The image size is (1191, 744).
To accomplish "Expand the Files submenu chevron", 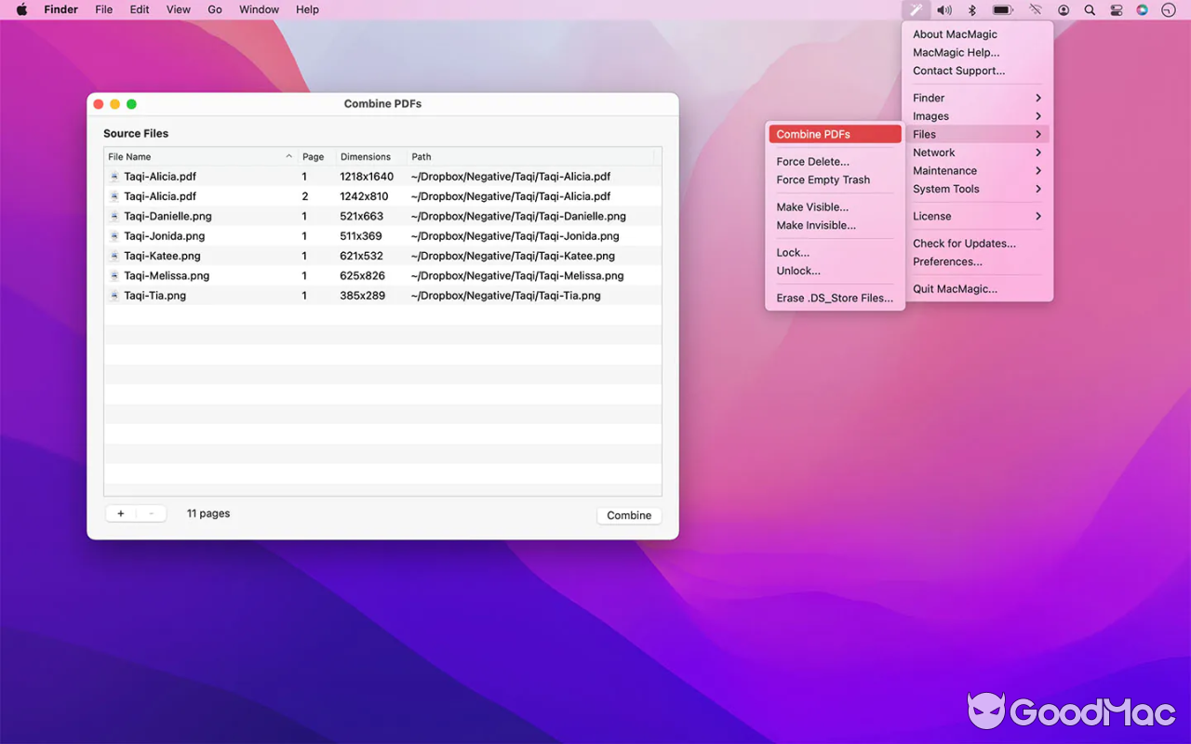I will click(1039, 133).
